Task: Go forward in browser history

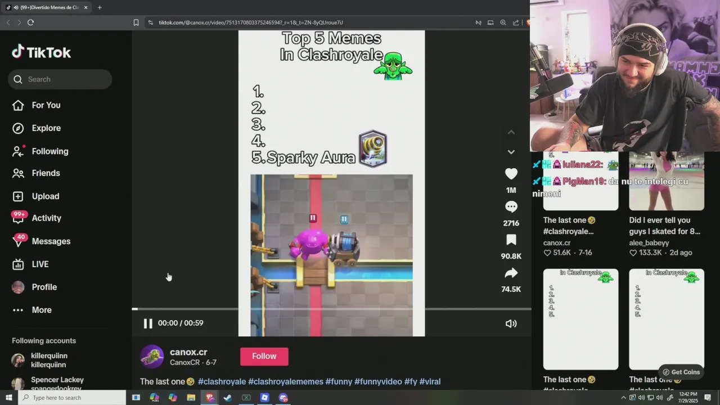Action: coord(19,22)
